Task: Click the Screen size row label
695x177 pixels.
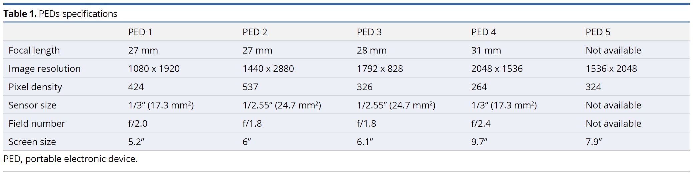Action: [x=32, y=142]
